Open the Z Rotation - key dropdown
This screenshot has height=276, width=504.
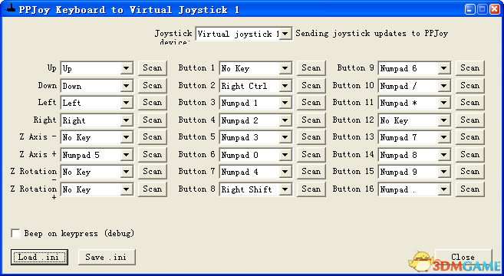pos(97,172)
